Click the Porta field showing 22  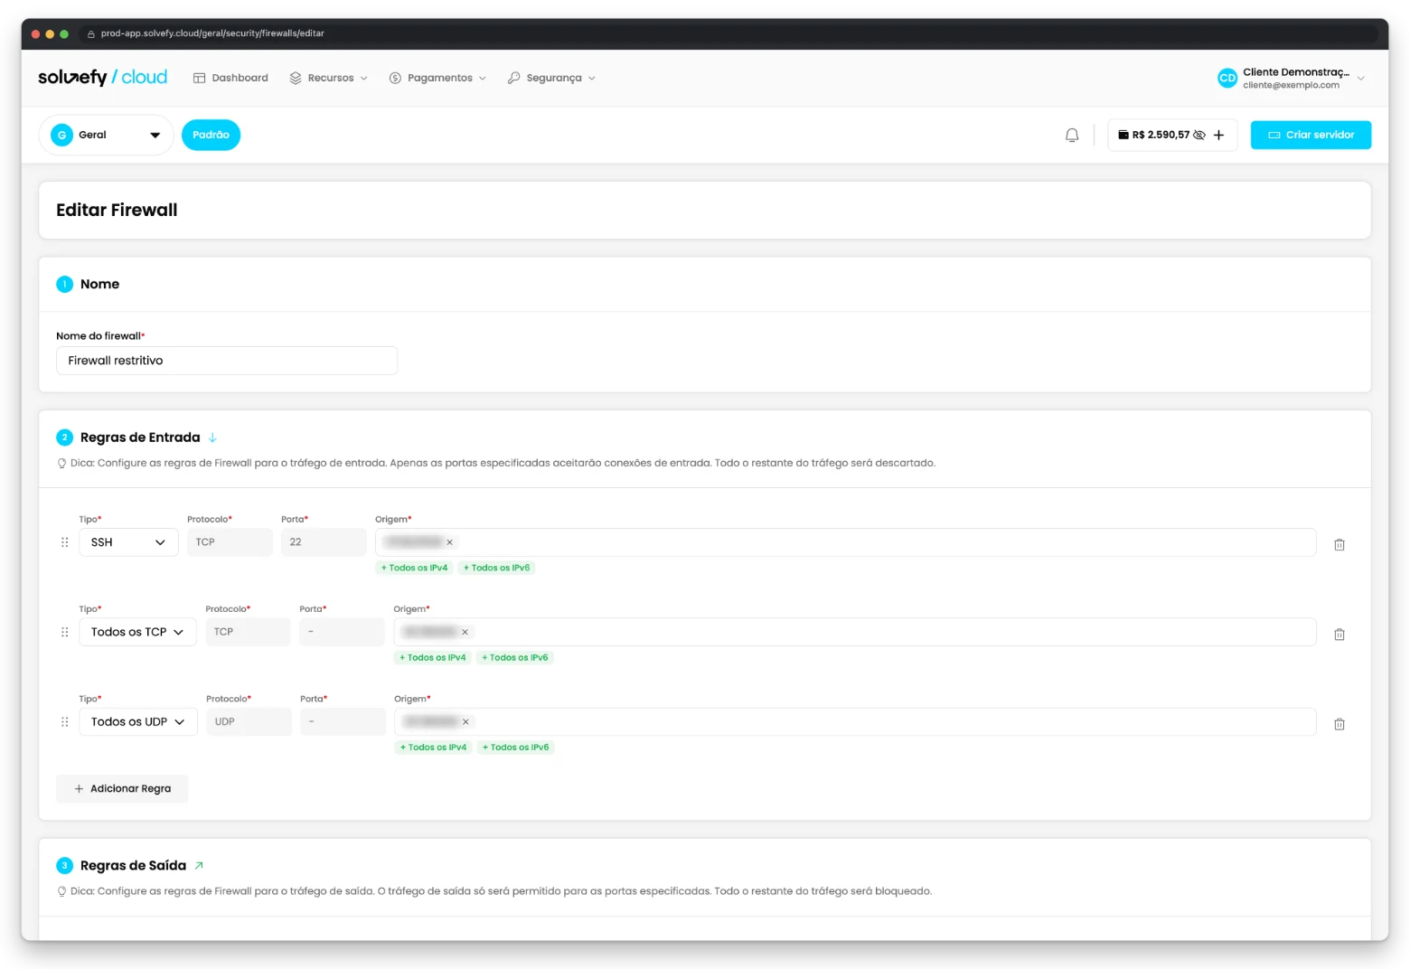(x=324, y=542)
